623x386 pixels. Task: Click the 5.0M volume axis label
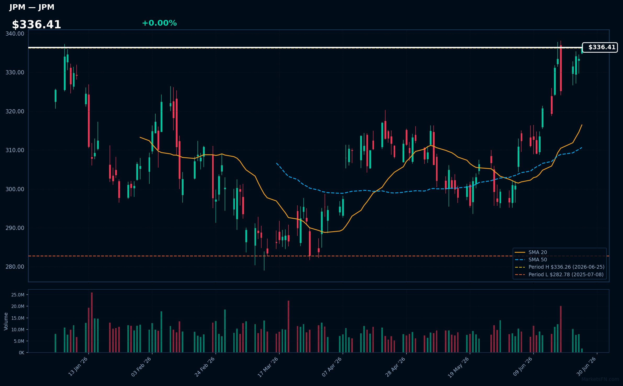click(x=19, y=341)
